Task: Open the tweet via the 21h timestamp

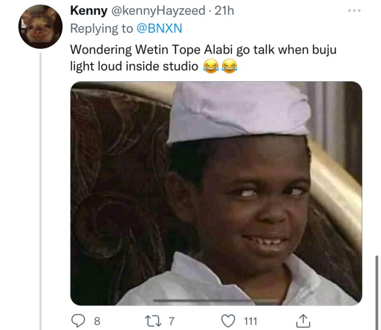Action: 224,11
